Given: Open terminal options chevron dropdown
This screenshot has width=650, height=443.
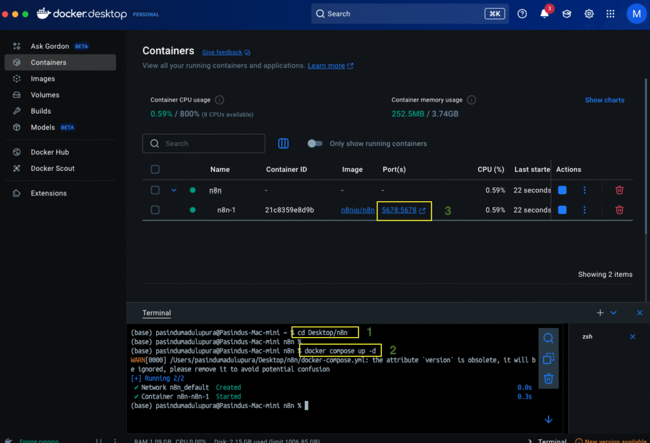Looking at the screenshot, I should pos(614,313).
